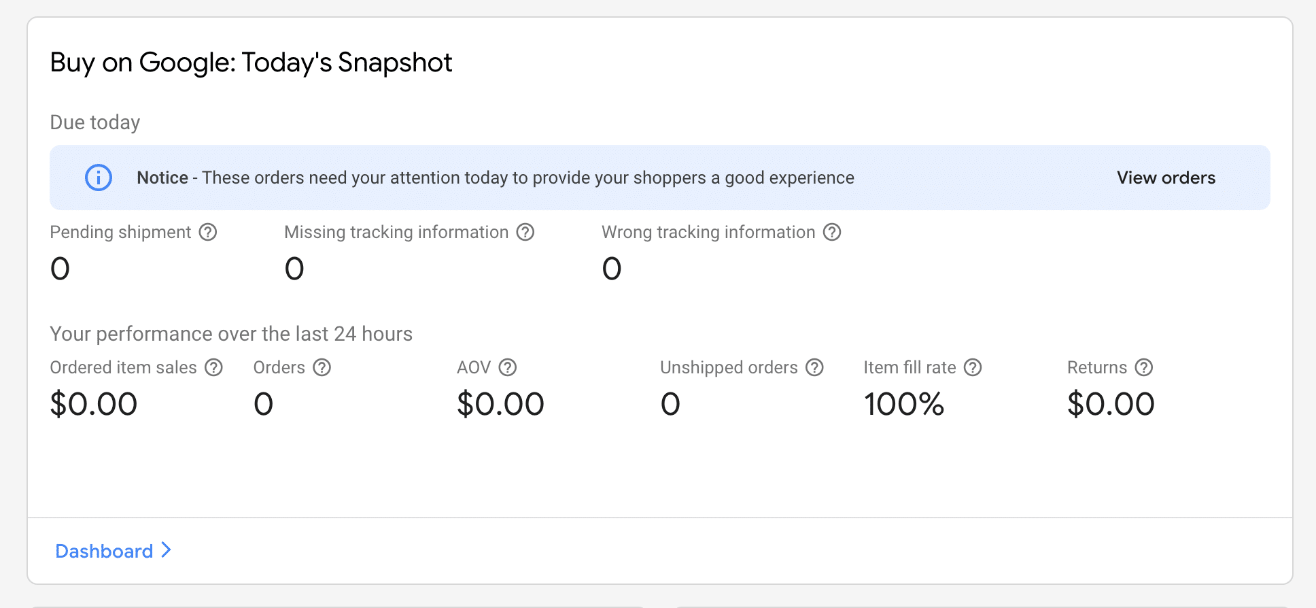This screenshot has height=608, width=1316.
Task: Click the Orders label
Action: click(x=279, y=367)
